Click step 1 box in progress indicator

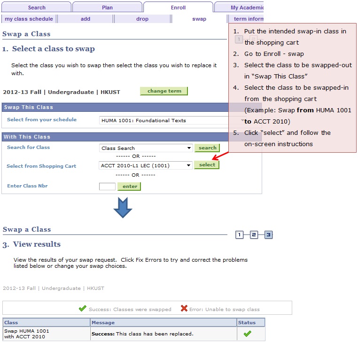[240, 235]
